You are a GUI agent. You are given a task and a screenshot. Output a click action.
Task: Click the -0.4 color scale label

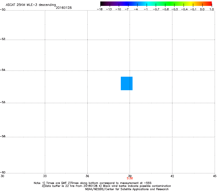point(184,9)
